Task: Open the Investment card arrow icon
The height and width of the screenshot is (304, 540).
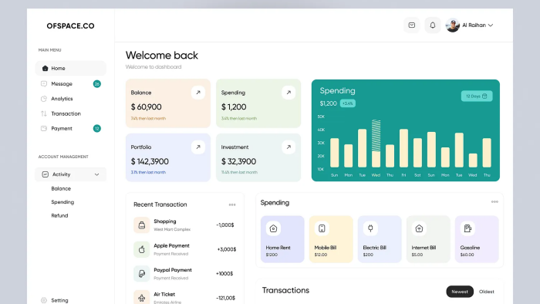Action: pyautogui.click(x=289, y=147)
